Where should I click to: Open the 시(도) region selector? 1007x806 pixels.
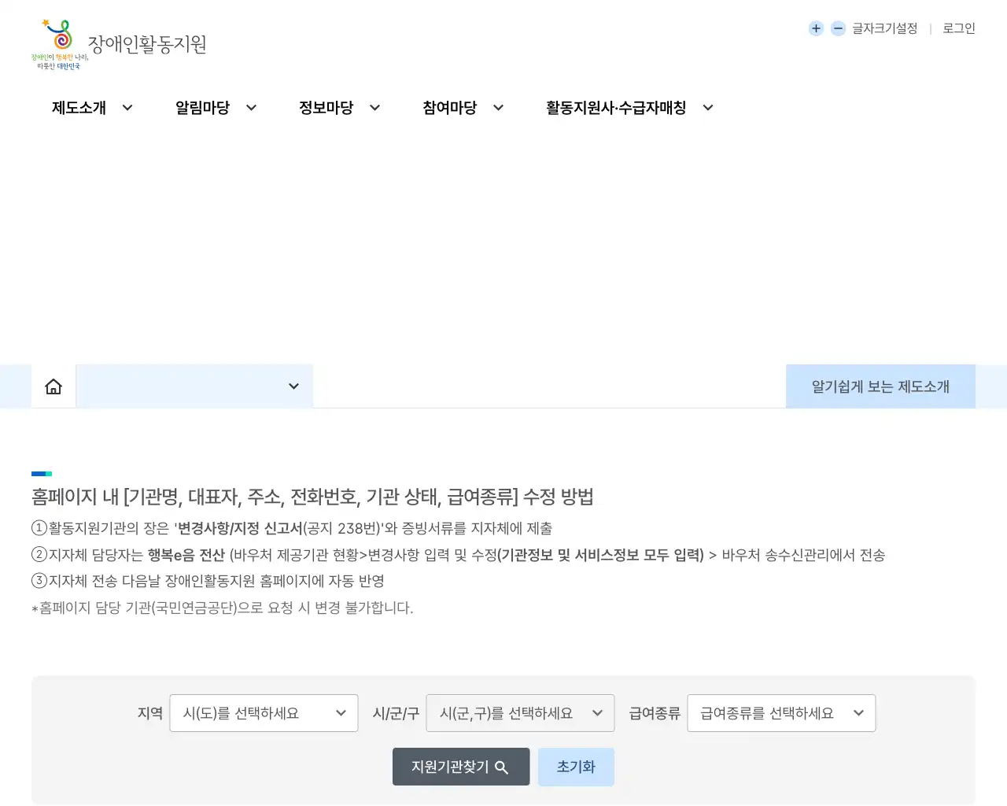(264, 713)
